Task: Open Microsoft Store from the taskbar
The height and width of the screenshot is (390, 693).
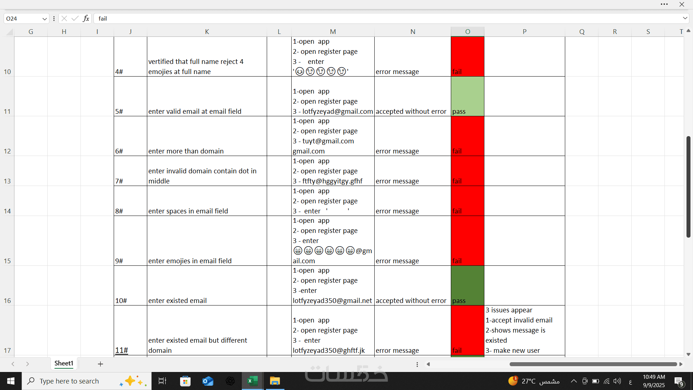Action: (x=185, y=381)
